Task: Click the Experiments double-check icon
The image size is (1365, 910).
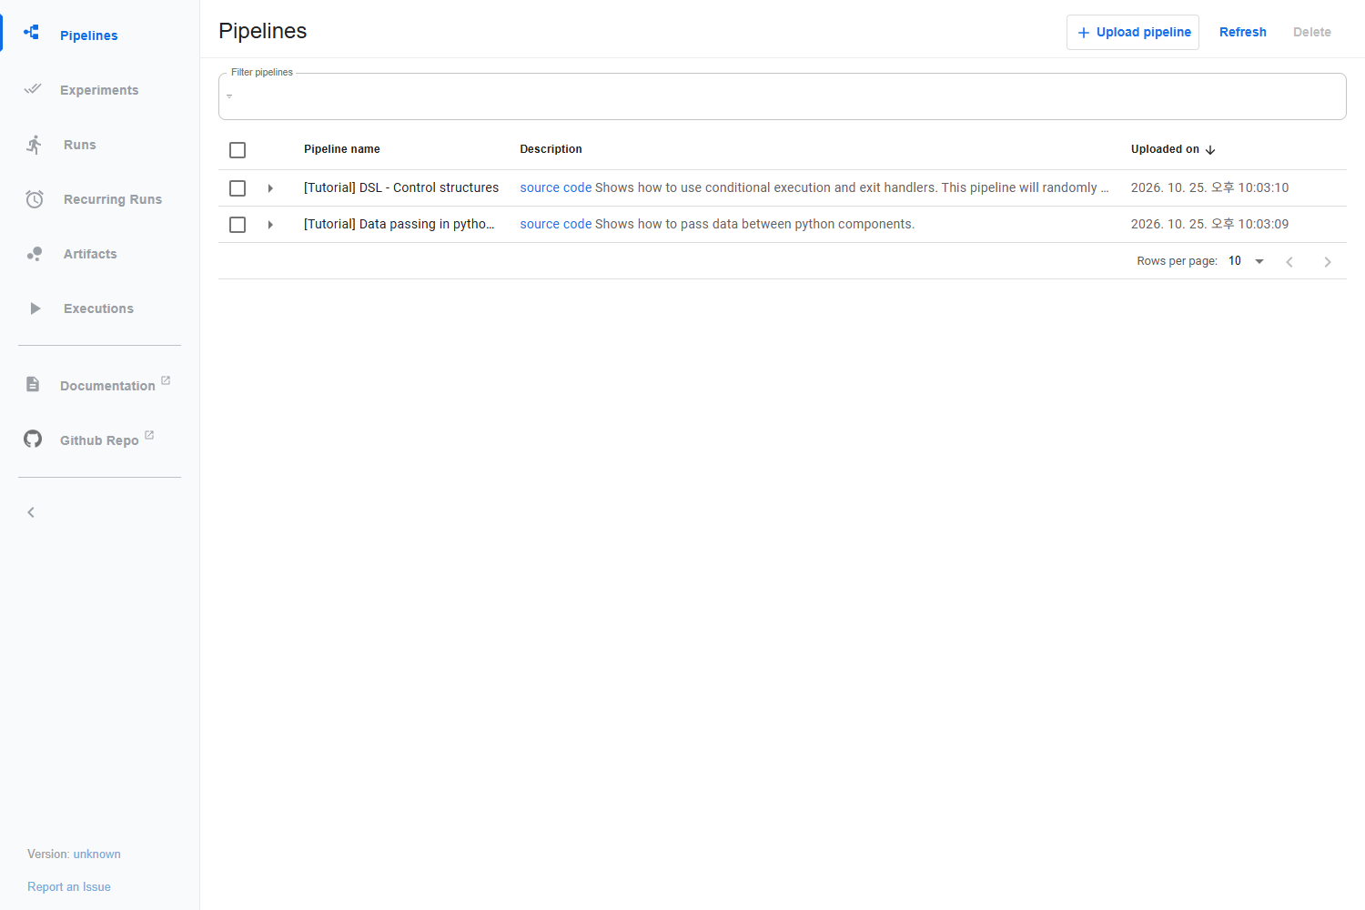Action: 33,88
